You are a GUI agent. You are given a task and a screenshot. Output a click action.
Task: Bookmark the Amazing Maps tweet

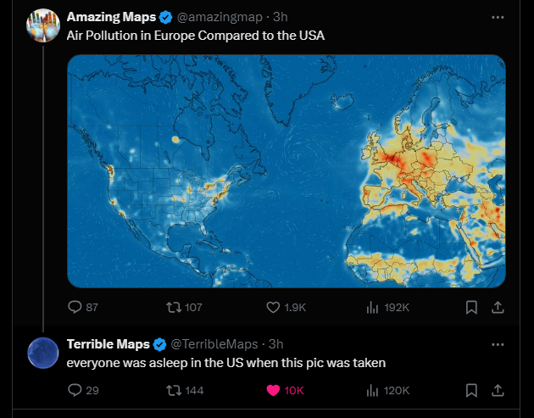tap(471, 307)
